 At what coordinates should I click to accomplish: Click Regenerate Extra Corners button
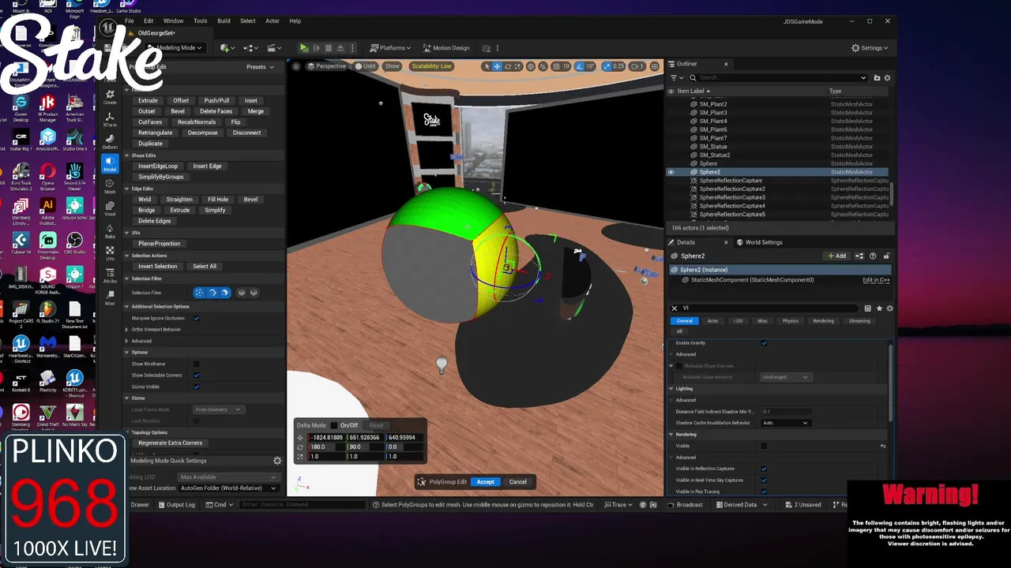pyautogui.click(x=170, y=443)
